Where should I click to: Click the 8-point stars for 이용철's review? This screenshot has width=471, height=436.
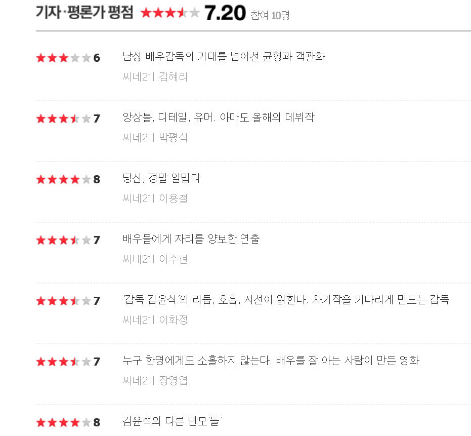pos(63,179)
